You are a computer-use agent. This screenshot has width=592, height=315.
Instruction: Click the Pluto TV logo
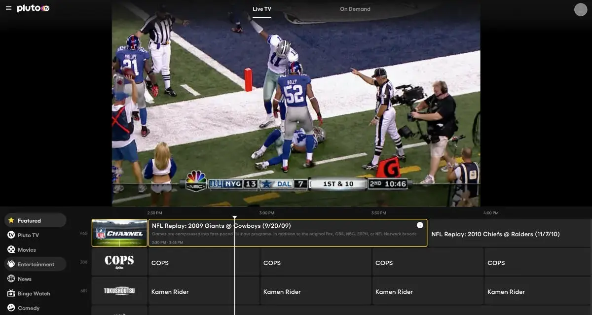[x=33, y=8]
